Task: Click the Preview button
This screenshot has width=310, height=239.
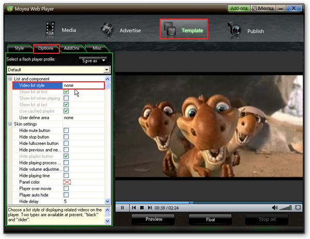Action: coord(153,219)
